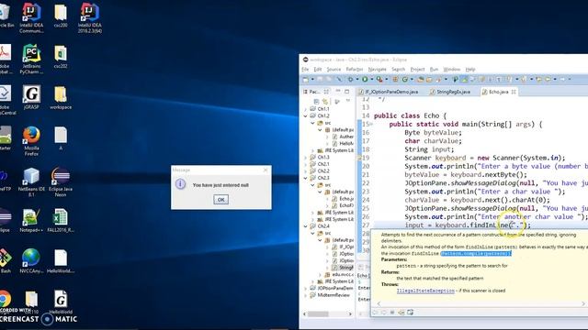Viewport: 588px width, 330px height.
Task: Click the Run External Tools toolbar icon
Action: point(379,80)
